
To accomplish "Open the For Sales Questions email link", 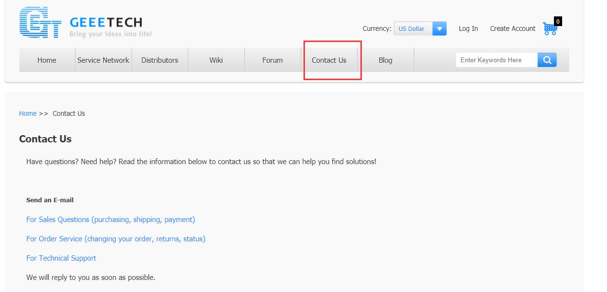I will [110, 220].
